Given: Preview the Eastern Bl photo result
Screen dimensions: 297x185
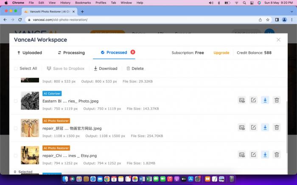Looking at the screenshot, I should (x=242, y=100).
